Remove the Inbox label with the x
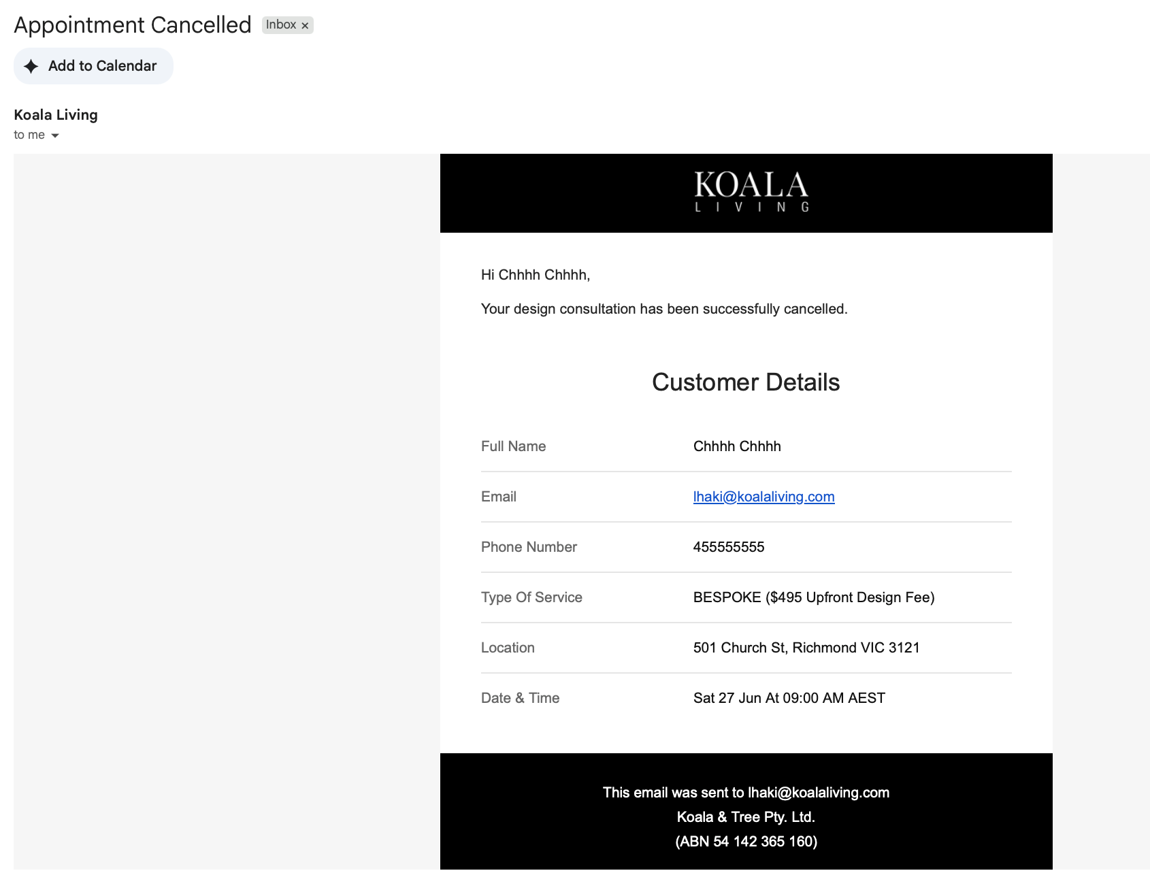 [x=305, y=26]
